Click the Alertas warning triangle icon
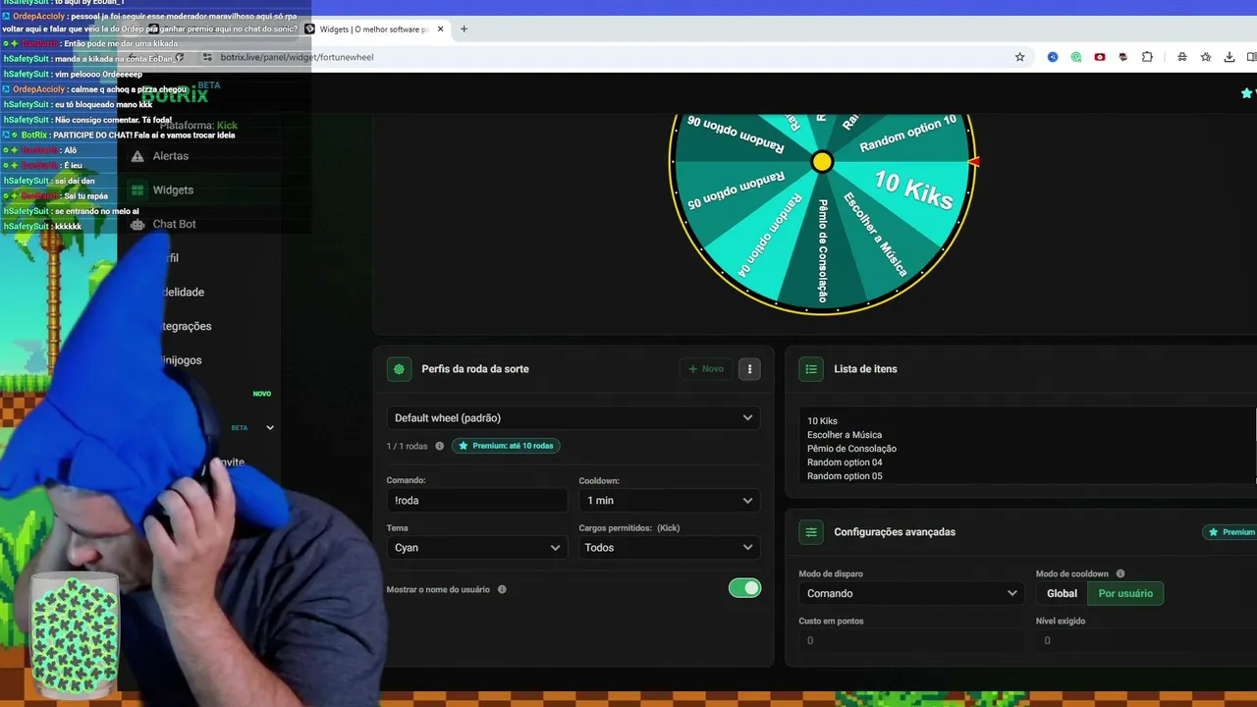 pyautogui.click(x=137, y=156)
